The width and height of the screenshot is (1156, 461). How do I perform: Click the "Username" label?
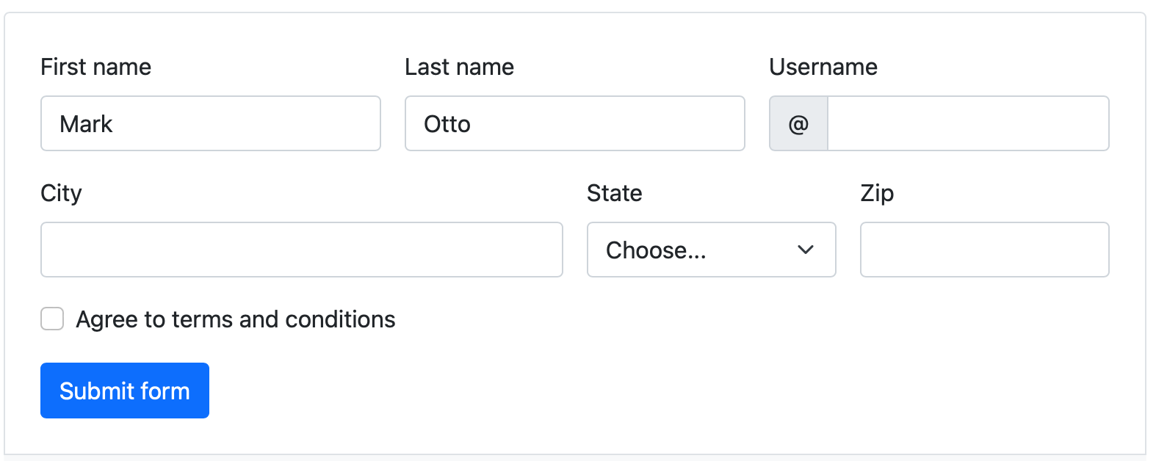pos(823,67)
